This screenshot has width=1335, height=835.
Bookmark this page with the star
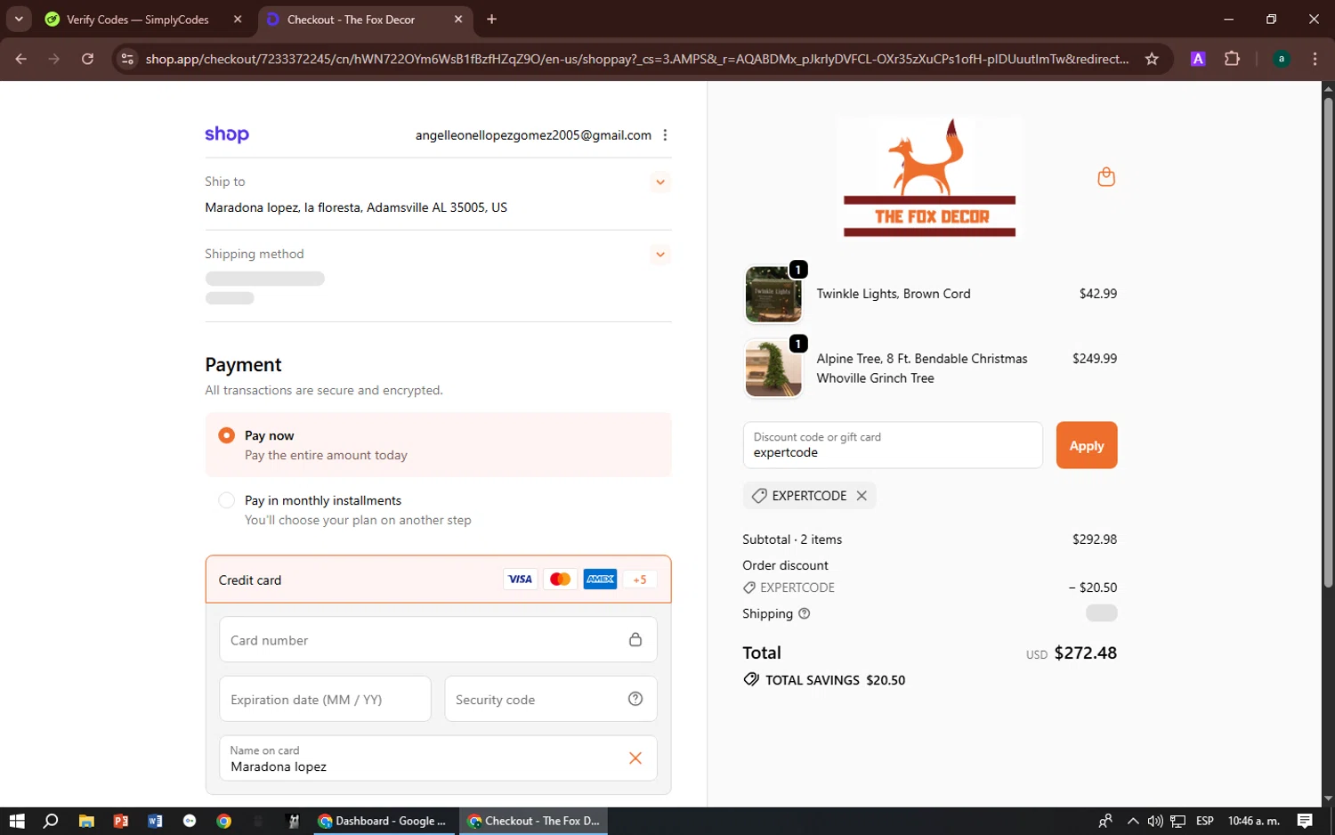1152,59
